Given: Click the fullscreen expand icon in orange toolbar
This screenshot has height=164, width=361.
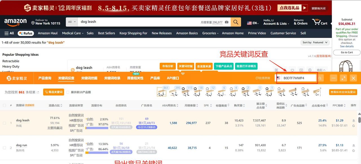Looking at the screenshot, I should 343,78.
